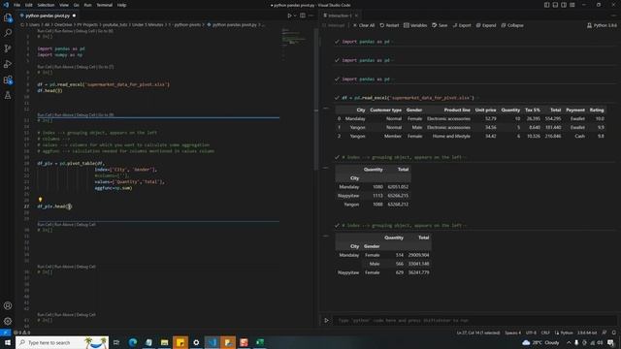This screenshot has height=349, width=621.
Task: Toggle secondary sidebar layout icon
Action: coord(564,5)
